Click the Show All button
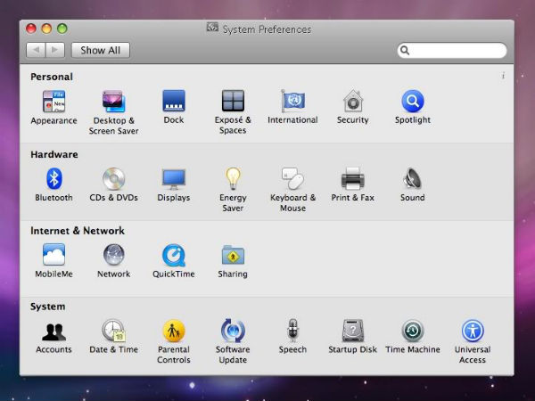Image resolution: width=535 pixels, height=401 pixels. (101, 51)
